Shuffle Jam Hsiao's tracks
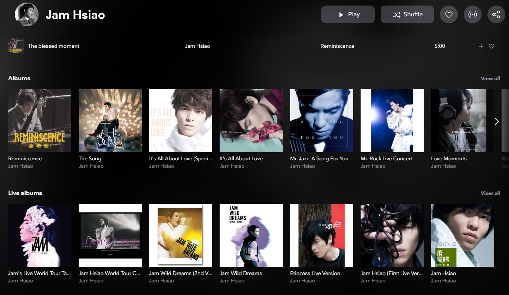 click(407, 14)
